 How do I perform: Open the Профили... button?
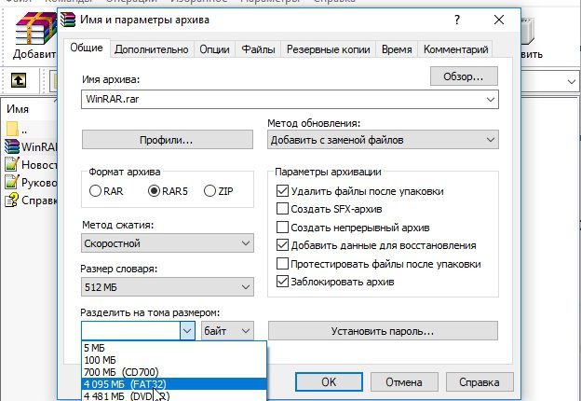[x=167, y=140]
